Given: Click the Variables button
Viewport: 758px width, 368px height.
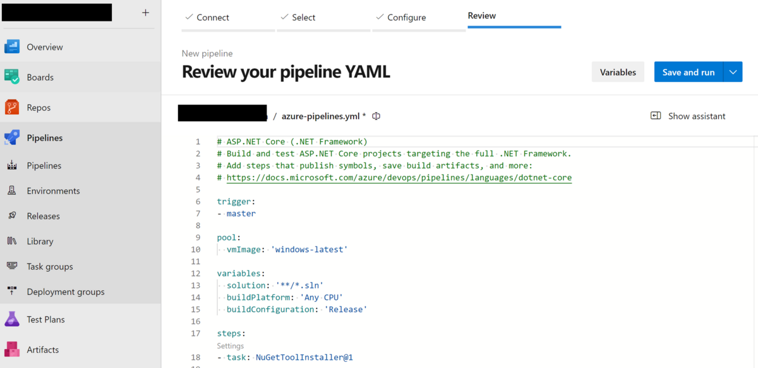Looking at the screenshot, I should 618,72.
